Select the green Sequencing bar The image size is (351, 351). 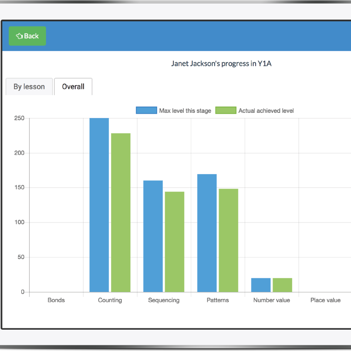click(174, 242)
